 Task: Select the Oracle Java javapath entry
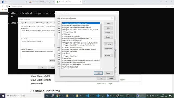(81, 30)
